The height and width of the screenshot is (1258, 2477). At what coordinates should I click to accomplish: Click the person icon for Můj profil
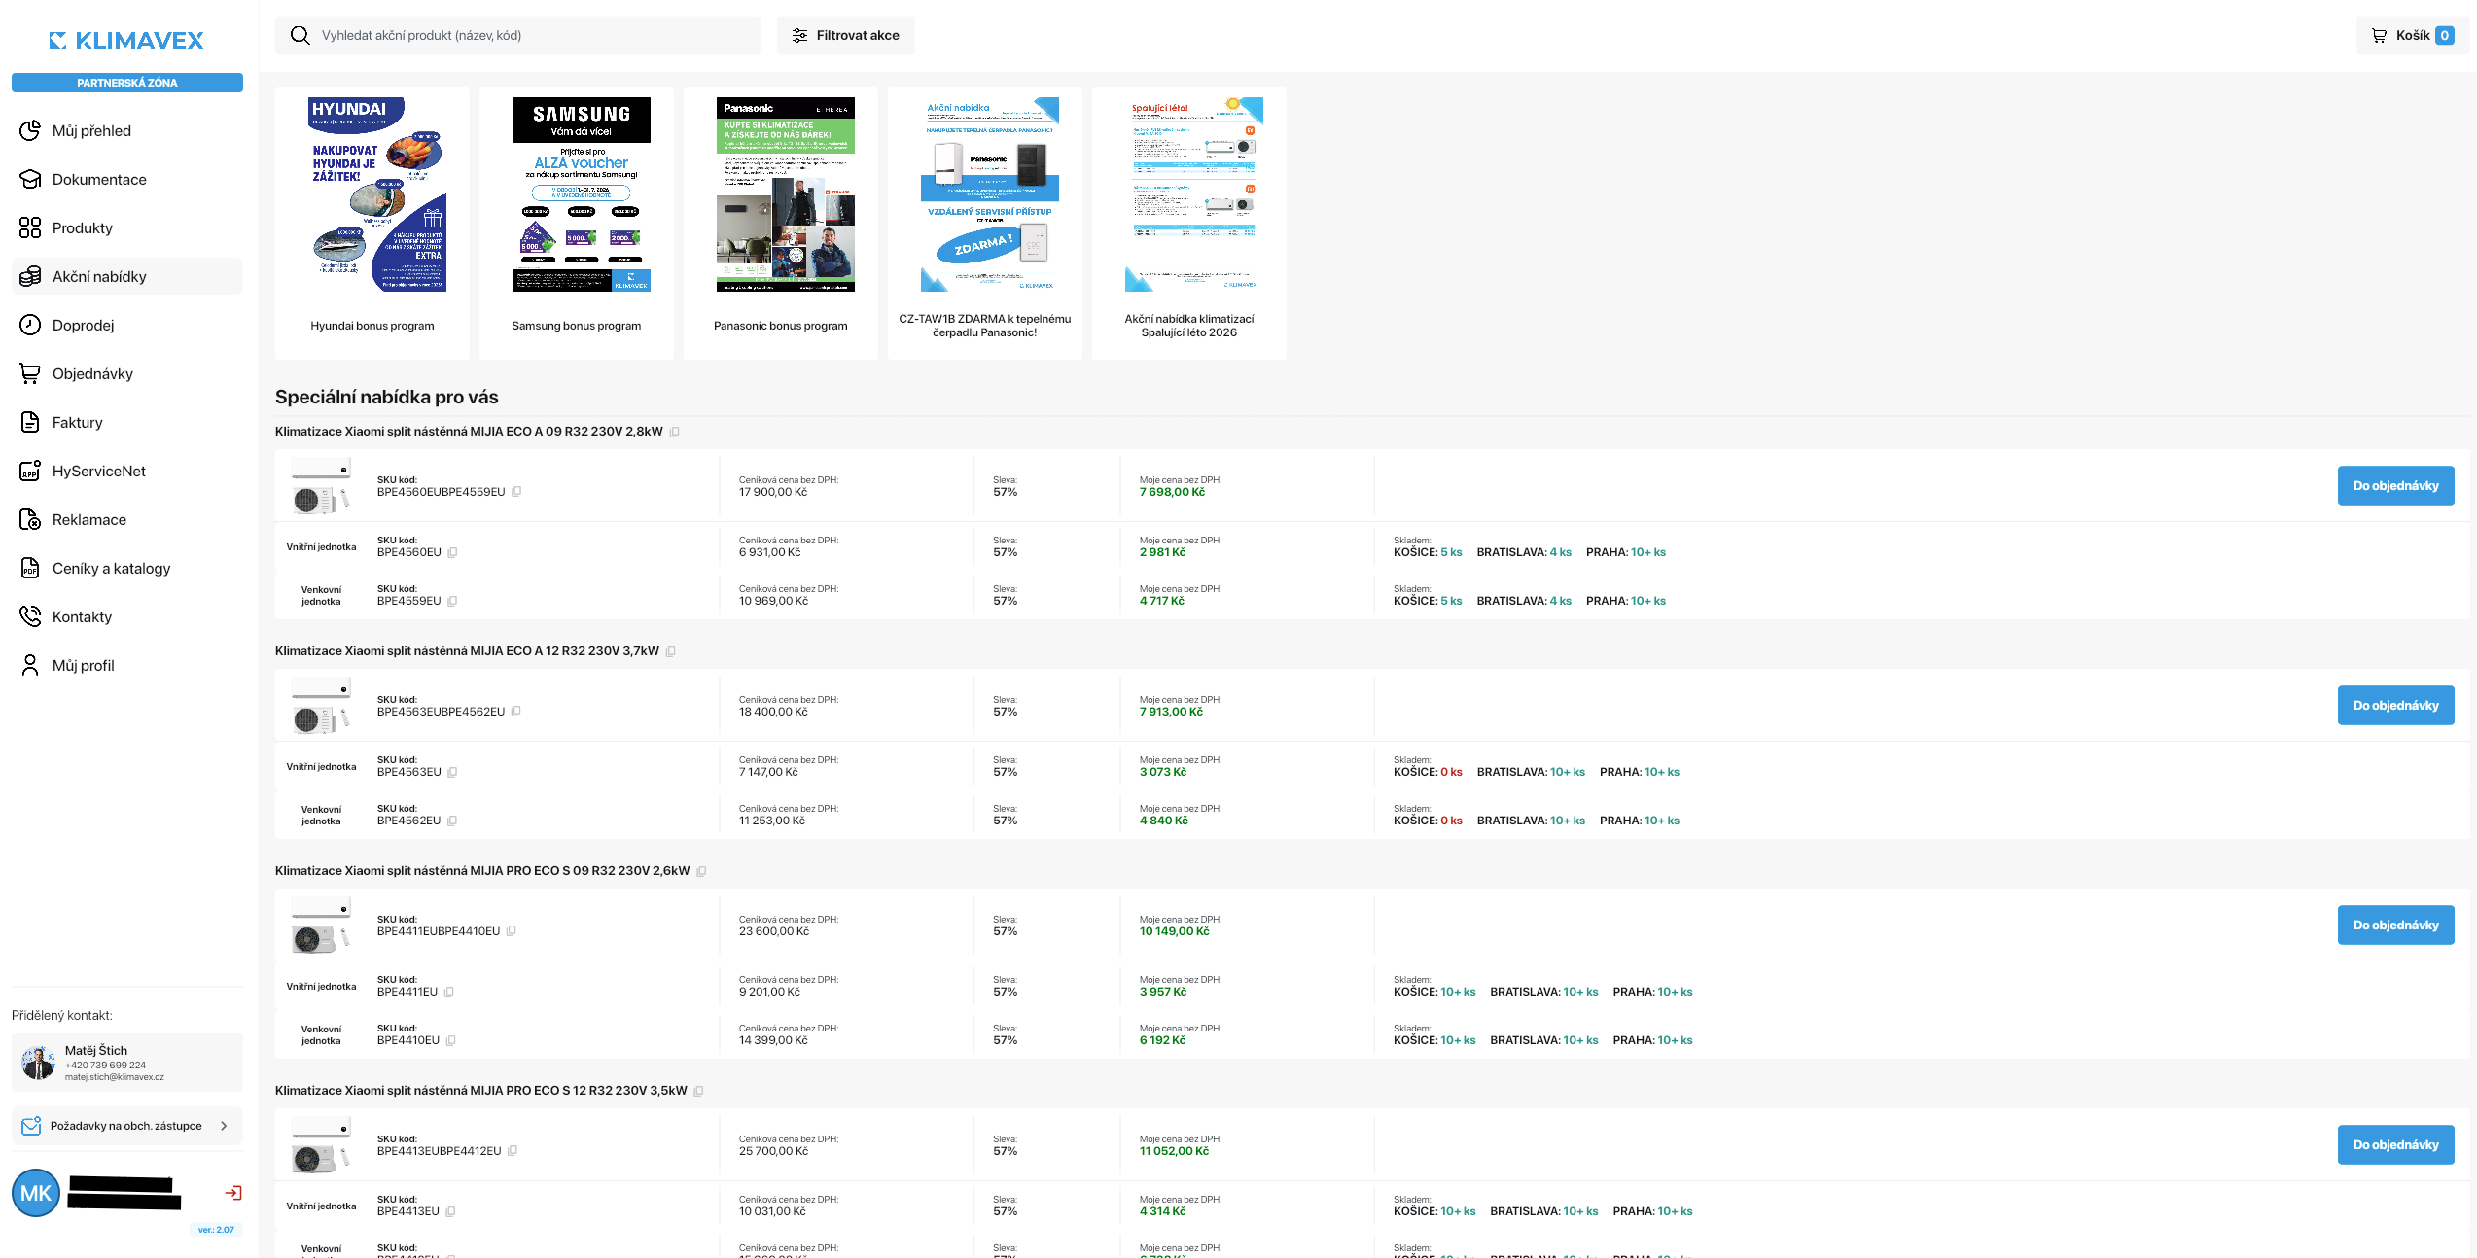coord(30,665)
